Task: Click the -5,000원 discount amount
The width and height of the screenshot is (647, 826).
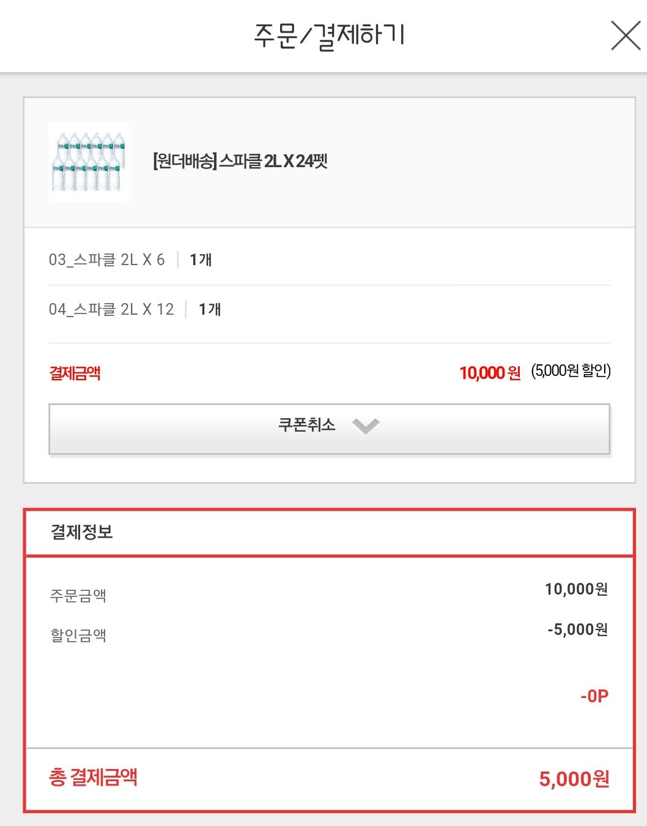Action: (x=577, y=629)
